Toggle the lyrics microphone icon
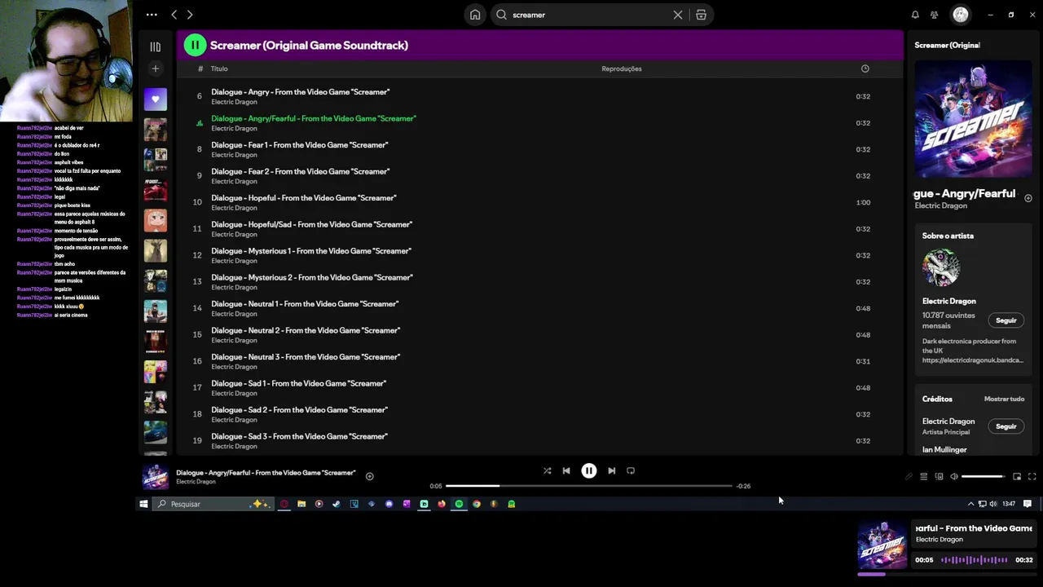 pyautogui.click(x=909, y=476)
